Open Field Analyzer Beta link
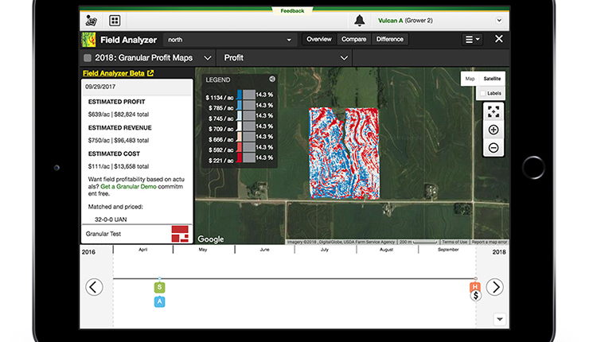This screenshot has height=342, width=597. (x=114, y=73)
